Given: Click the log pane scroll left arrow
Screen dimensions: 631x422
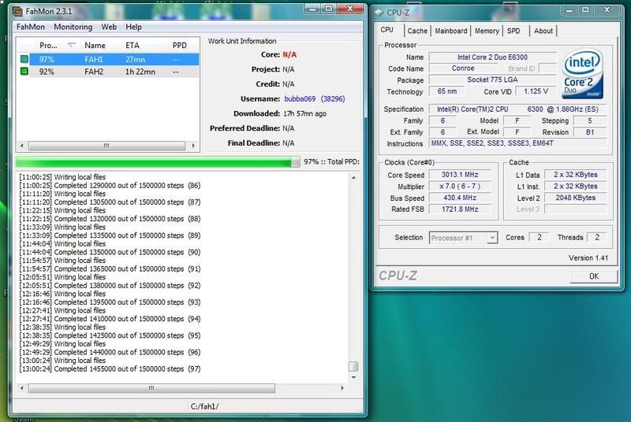Looking at the screenshot, I should point(22,388).
